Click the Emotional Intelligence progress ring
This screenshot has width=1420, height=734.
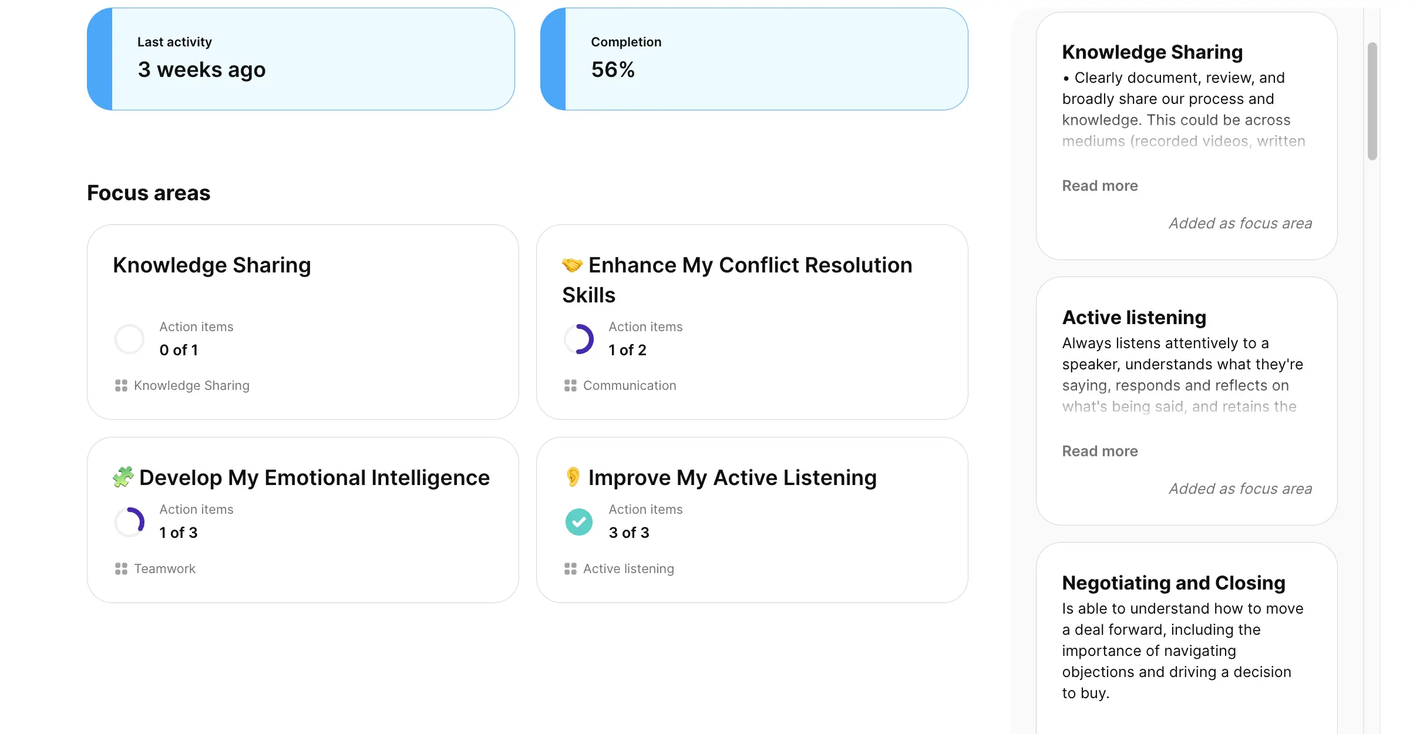[x=129, y=521]
